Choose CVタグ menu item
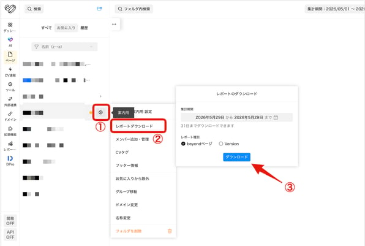 [x=122, y=152]
